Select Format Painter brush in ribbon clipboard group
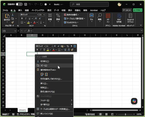145x117 pixels. pyautogui.click(x=13, y=22)
